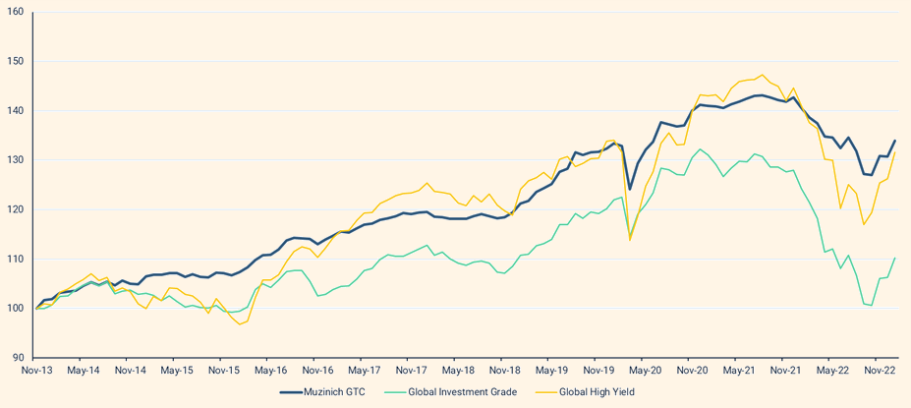Select the 100 y-axis label
Image resolution: width=911 pixels, height=408 pixels.
point(16,308)
